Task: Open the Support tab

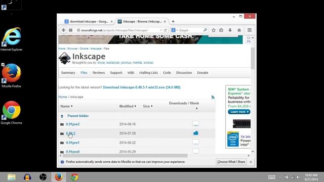Action: click(x=116, y=73)
